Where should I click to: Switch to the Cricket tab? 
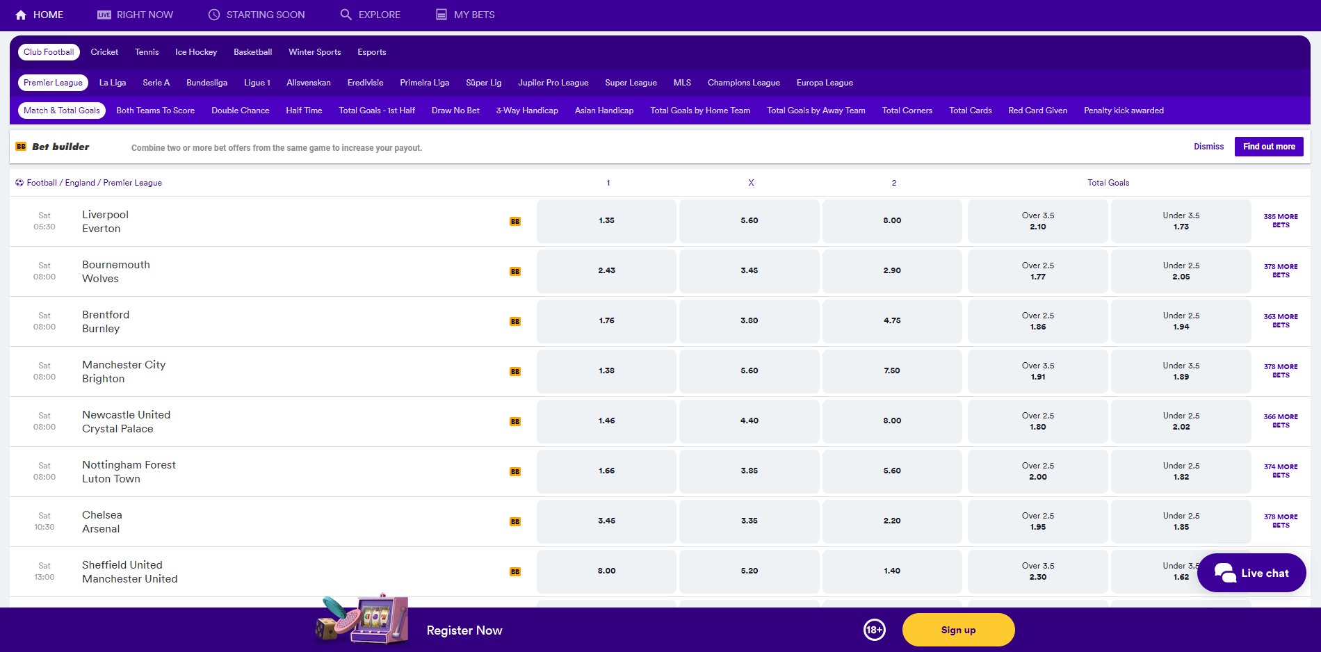pos(104,52)
